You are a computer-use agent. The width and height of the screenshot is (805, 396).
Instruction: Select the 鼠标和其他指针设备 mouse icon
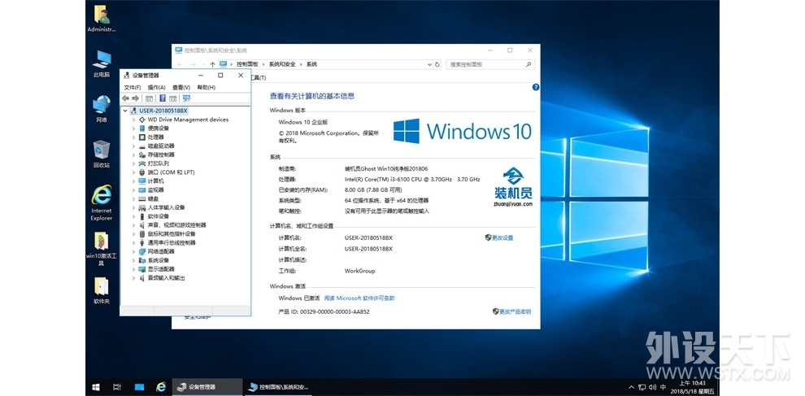(x=142, y=233)
